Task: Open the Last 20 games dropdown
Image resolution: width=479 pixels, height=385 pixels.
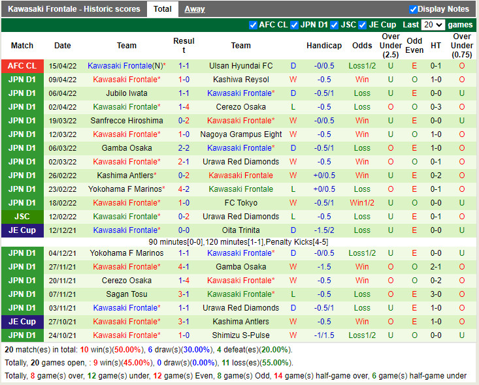Action: tap(433, 25)
